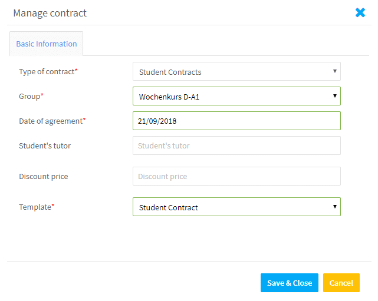Focus the Student's tutor input
This screenshot has width=378, height=301.
coord(236,145)
